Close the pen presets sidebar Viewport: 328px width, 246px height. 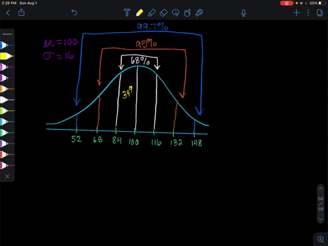(8, 176)
